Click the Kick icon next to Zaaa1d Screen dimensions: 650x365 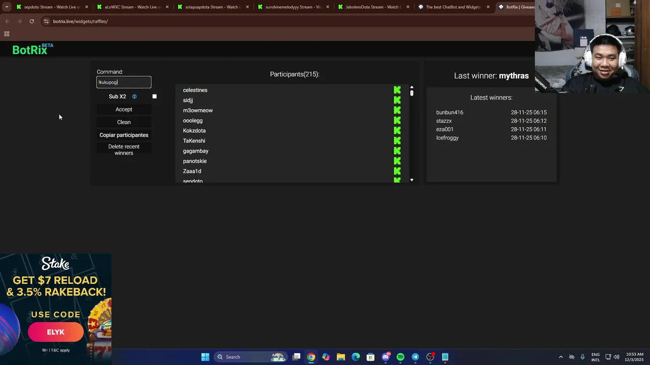pyautogui.click(x=397, y=171)
